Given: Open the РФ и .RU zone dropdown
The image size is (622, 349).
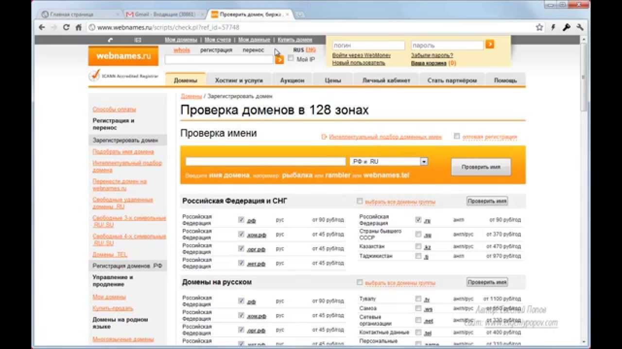Looking at the screenshot, I should 388,161.
